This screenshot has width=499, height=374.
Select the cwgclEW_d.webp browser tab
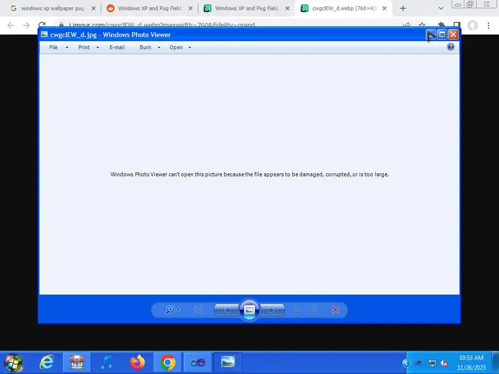point(344,8)
